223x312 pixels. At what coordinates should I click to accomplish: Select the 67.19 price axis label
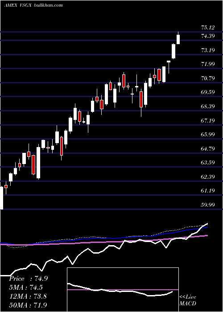click(208, 120)
